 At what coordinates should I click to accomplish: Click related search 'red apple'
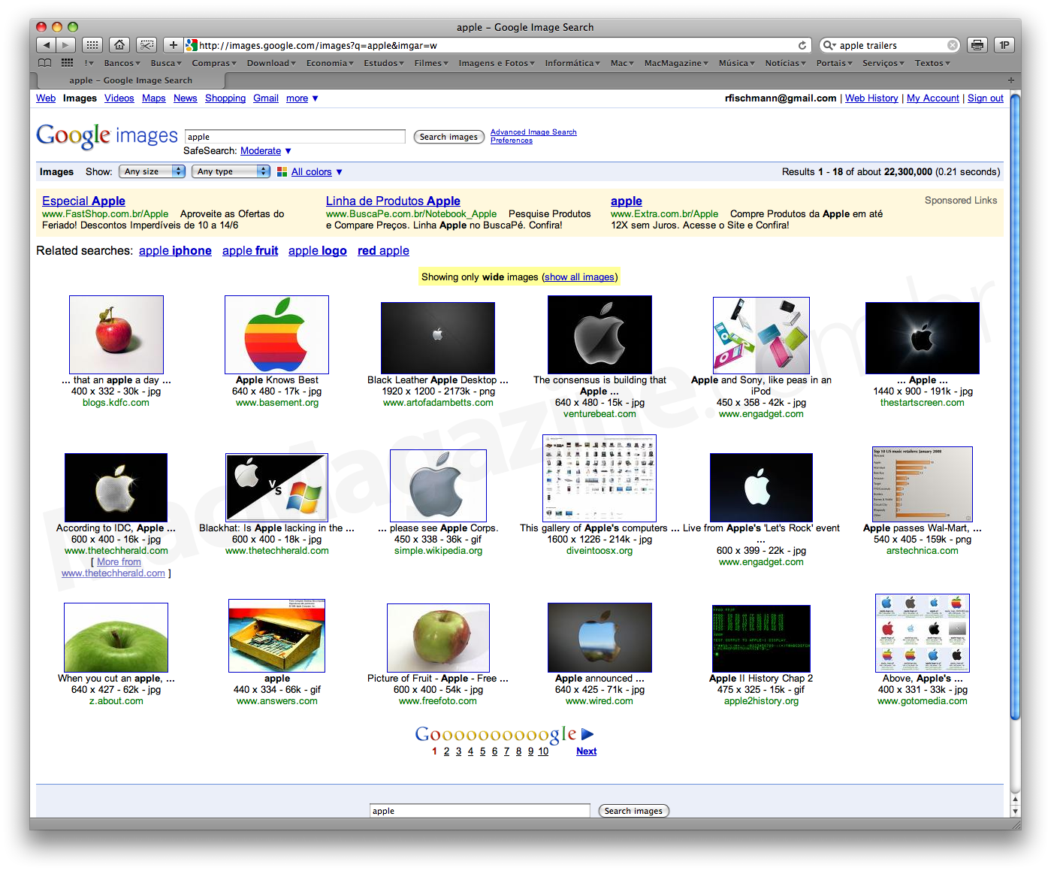point(383,251)
